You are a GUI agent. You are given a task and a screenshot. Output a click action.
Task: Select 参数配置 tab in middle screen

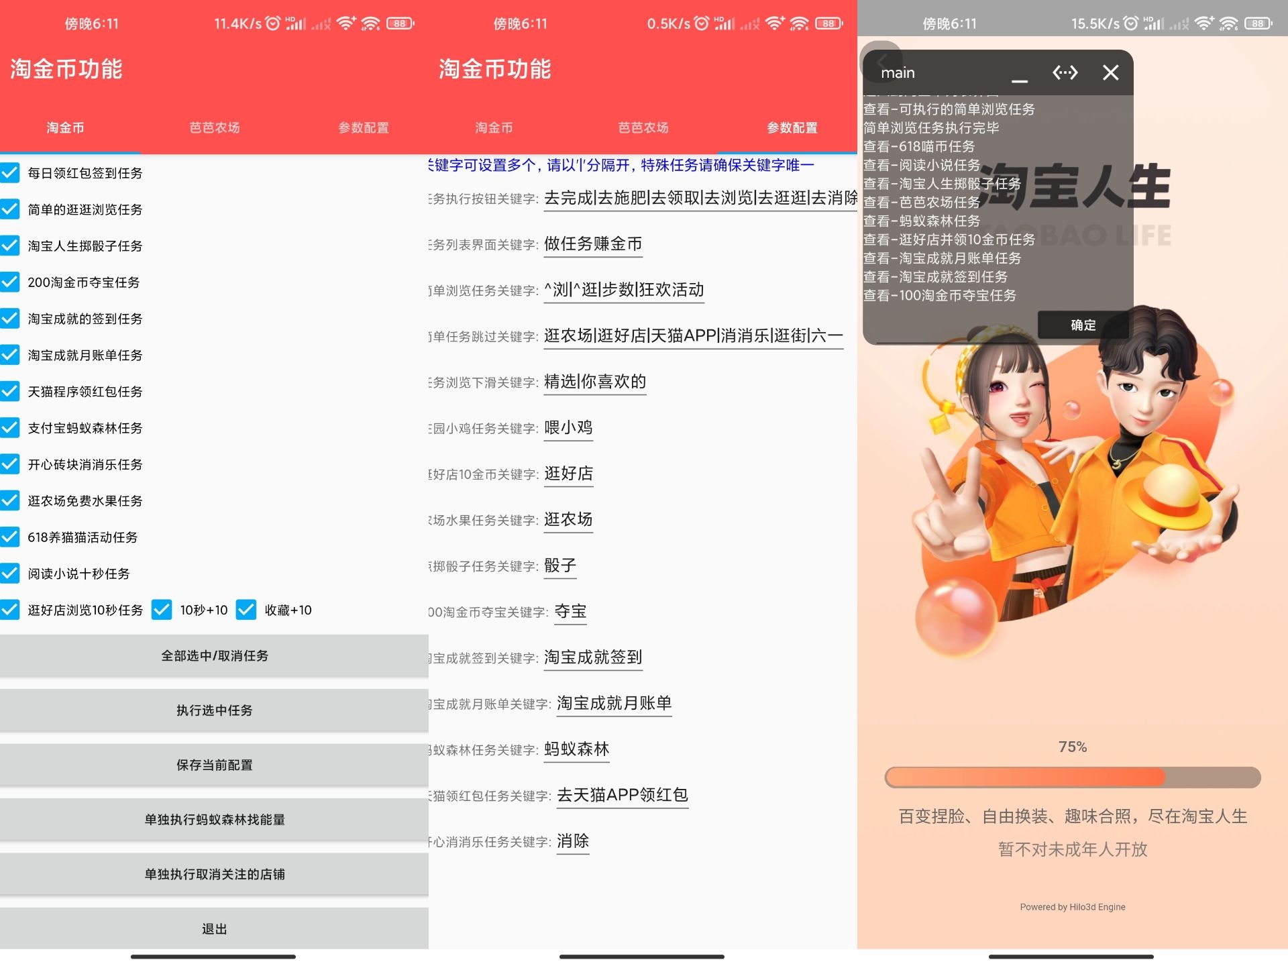792,127
